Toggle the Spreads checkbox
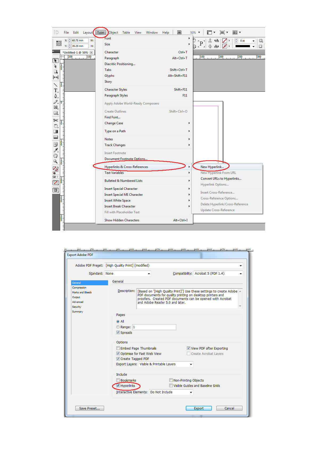 (x=118, y=332)
